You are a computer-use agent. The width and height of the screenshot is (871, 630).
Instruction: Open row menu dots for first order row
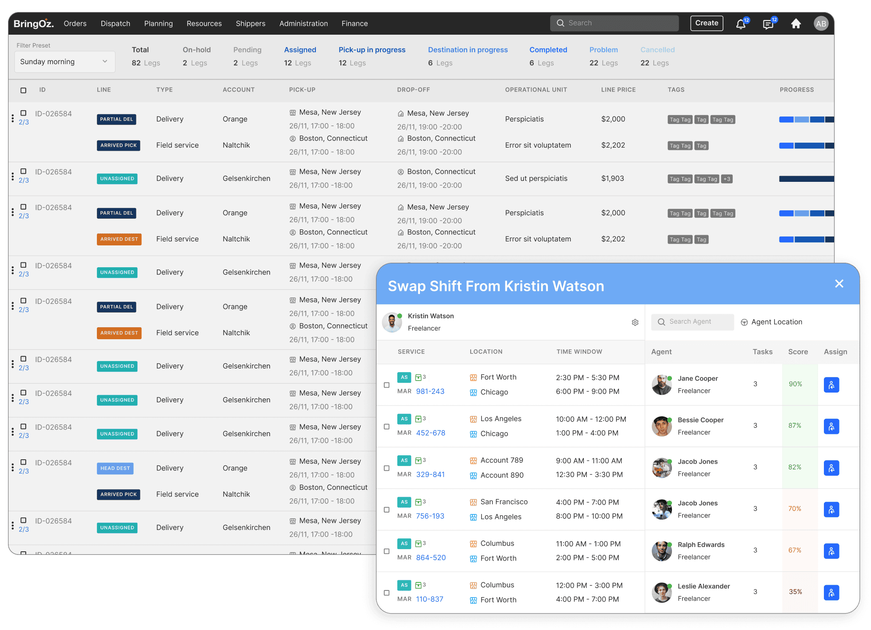[12, 118]
